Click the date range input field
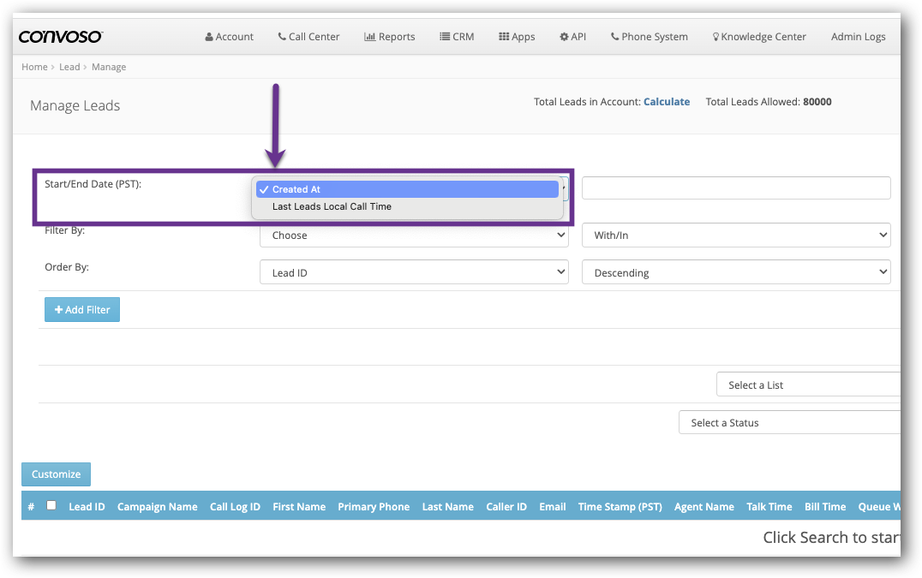The height and width of the screenshot is (578, 922). 735,188
